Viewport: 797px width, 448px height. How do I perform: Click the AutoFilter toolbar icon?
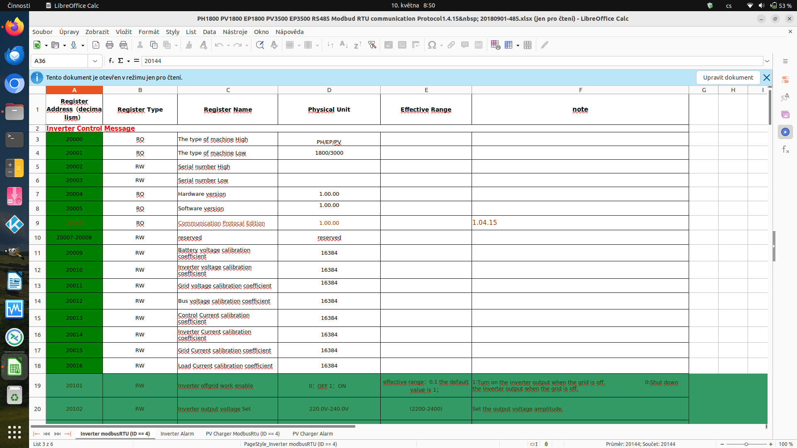click(372, 45)
